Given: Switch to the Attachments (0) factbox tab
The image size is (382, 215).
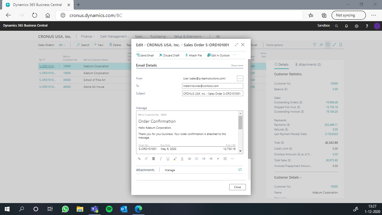Looking at the screenshot, I should click(308, 64).
